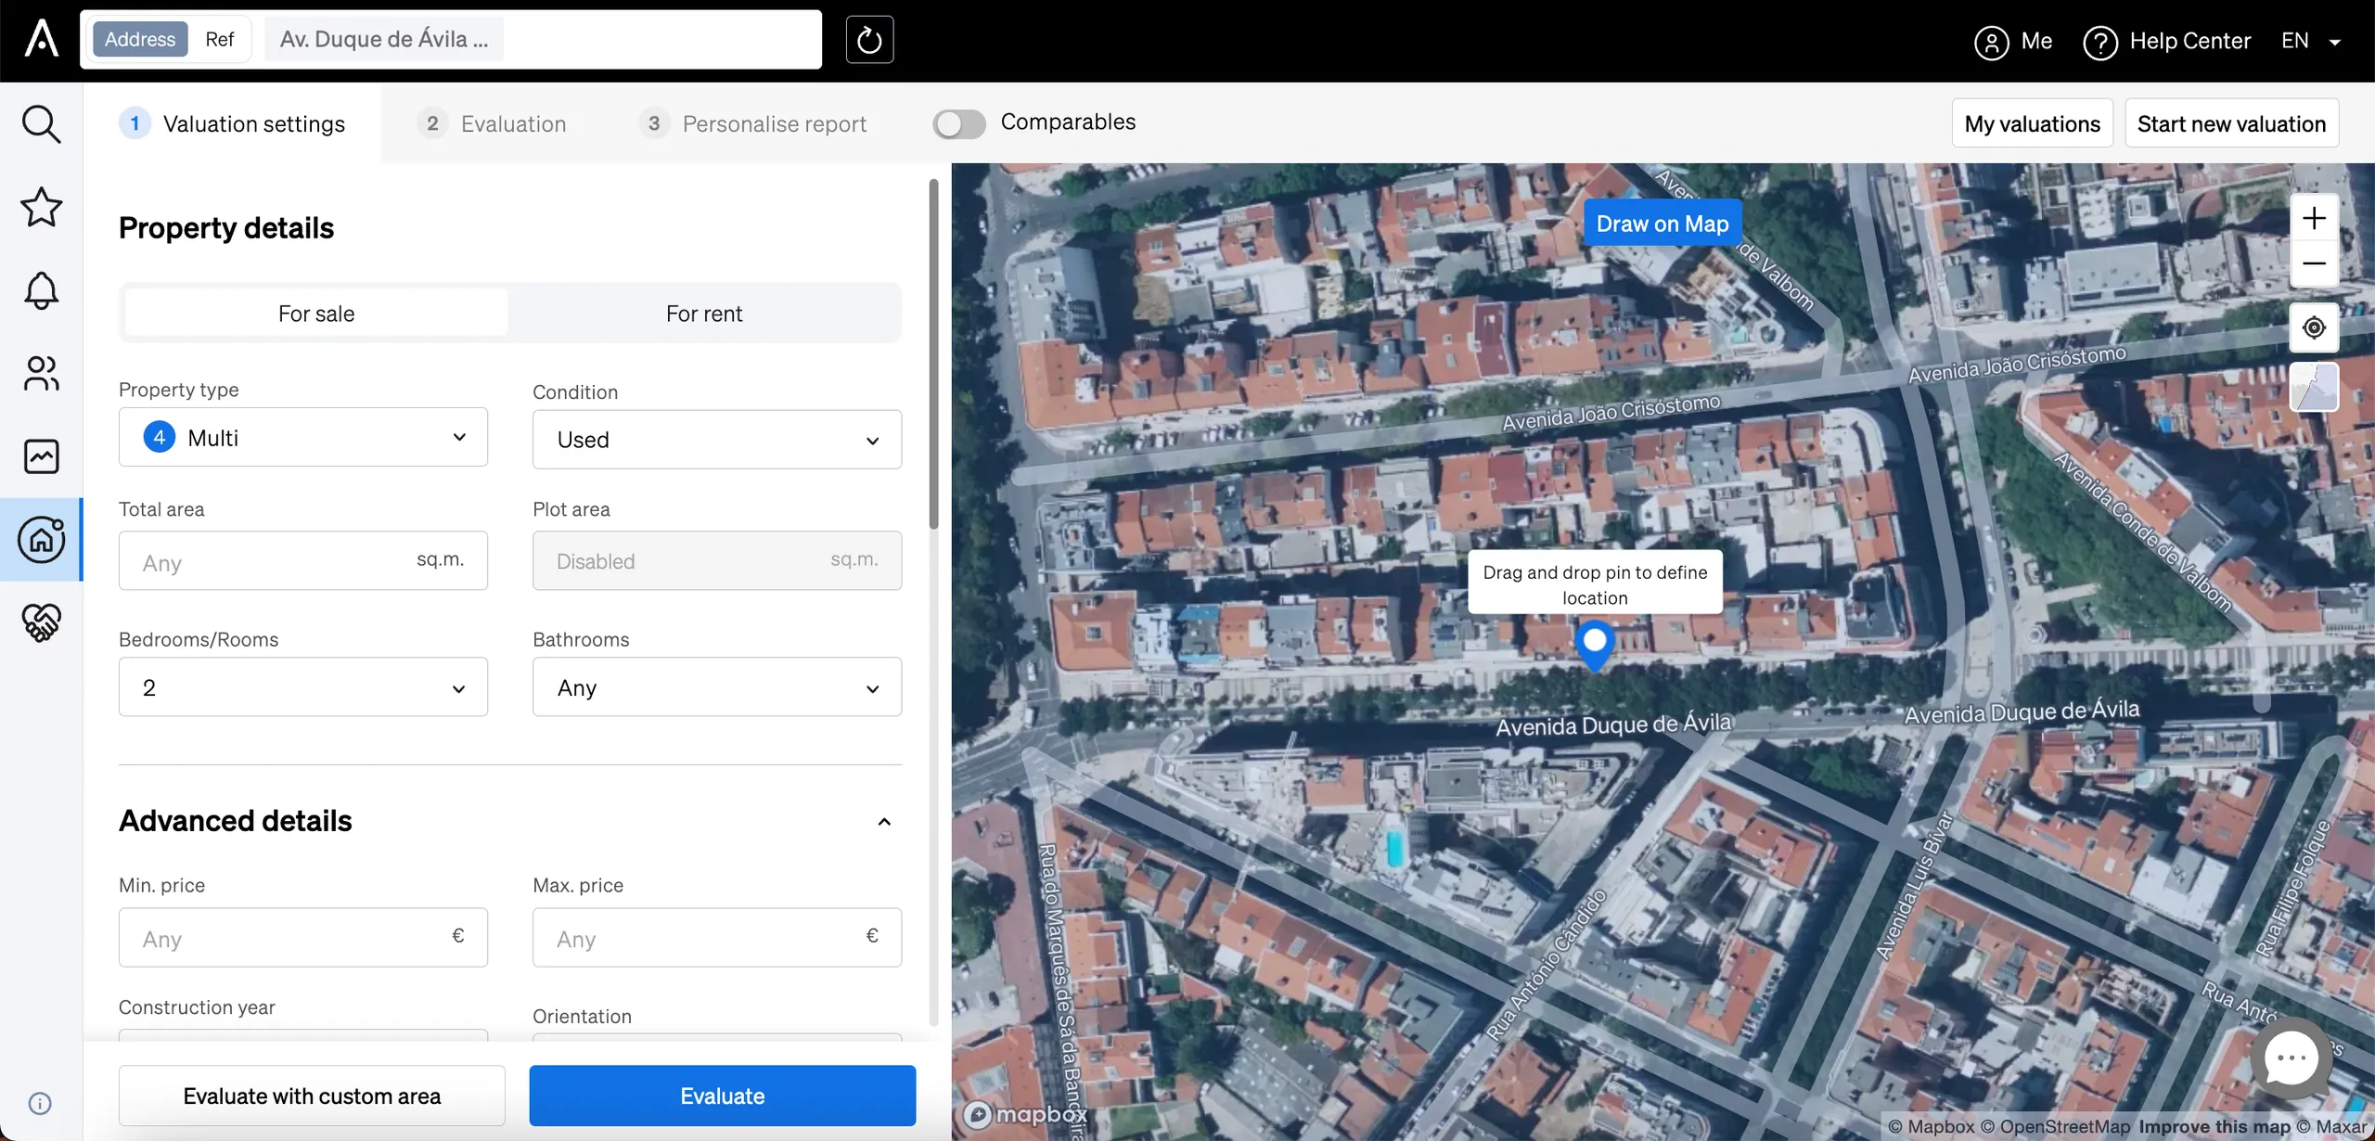Image resolution: width=2375 pixels, height=1141 pixels.
Task: Open the search magnifier in sidebar
Action: 41,124
